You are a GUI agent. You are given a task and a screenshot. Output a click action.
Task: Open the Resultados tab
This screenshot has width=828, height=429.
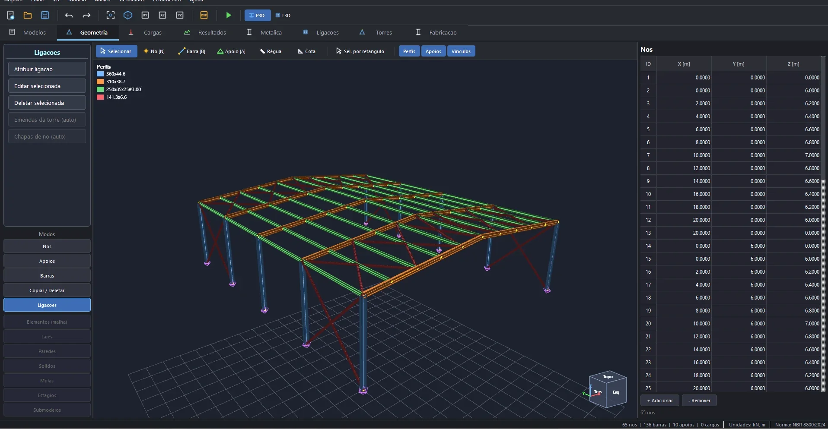click(x=205, y=32)
